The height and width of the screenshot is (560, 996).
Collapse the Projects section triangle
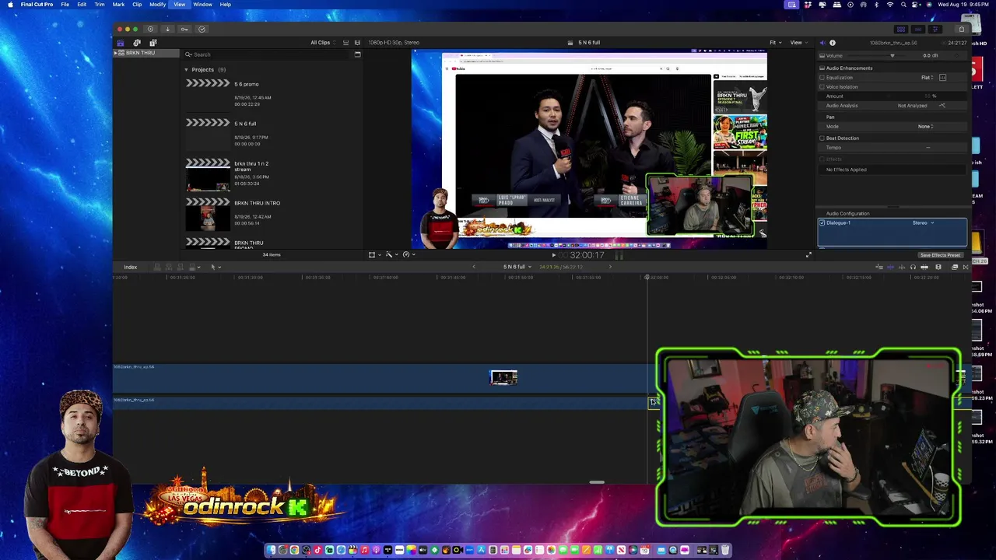click(186, 70)
